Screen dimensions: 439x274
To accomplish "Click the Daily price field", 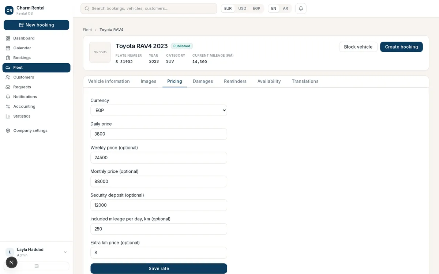I will coord(159,134).
